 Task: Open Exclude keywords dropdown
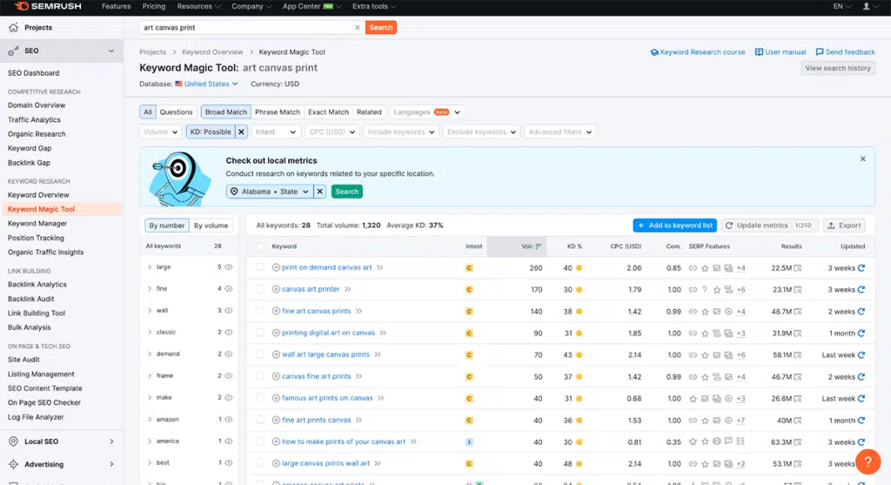(x=480, y=131)
